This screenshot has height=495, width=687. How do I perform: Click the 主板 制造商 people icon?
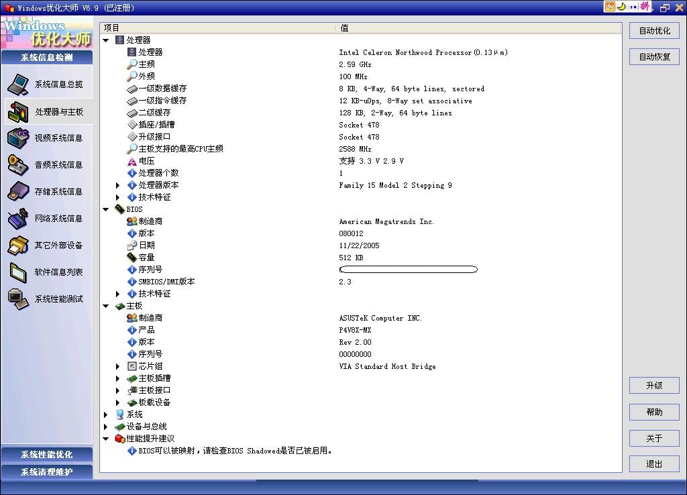pyautogui.click(x=132, y=317)
